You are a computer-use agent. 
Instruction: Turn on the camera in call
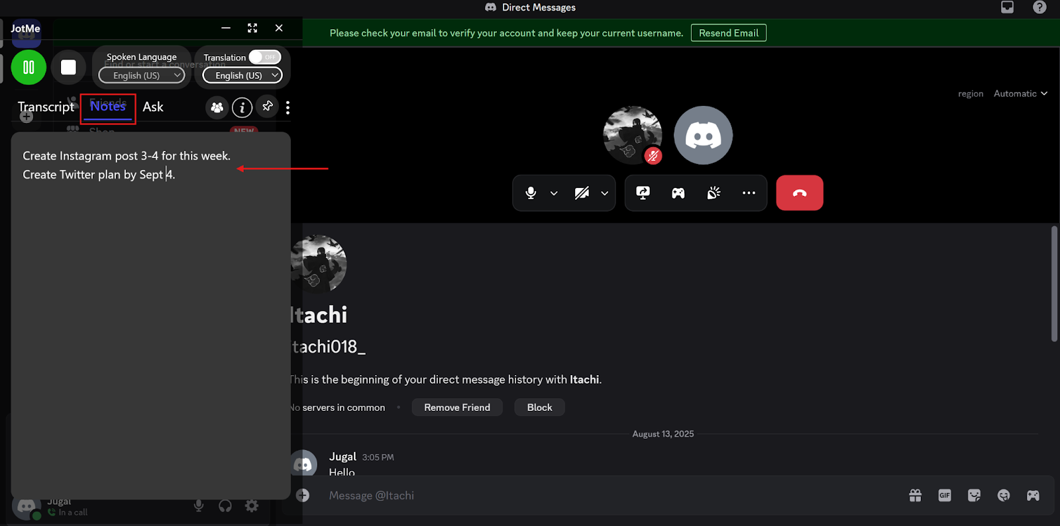click(582, 193)
